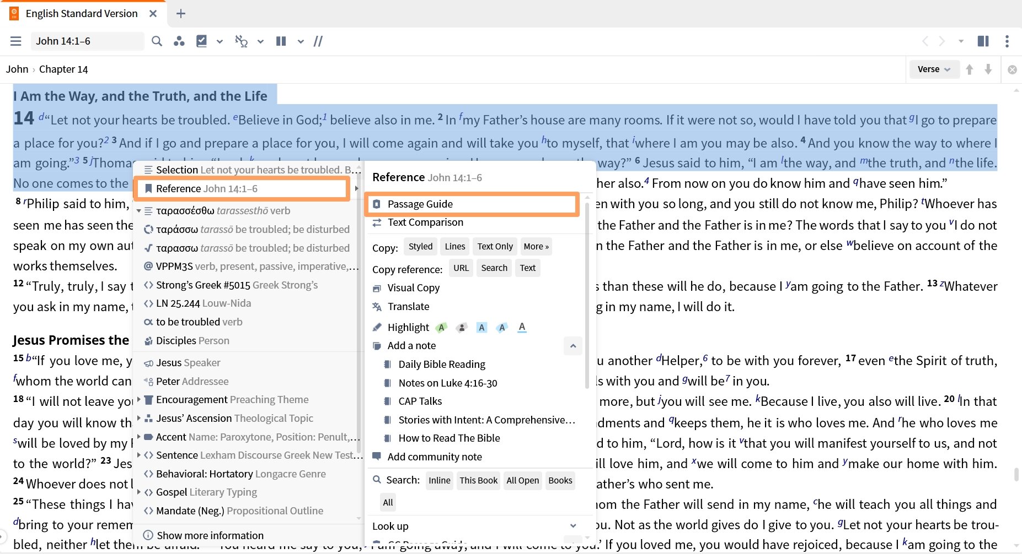Add note to CAP Talks notebook

(420, 401)
